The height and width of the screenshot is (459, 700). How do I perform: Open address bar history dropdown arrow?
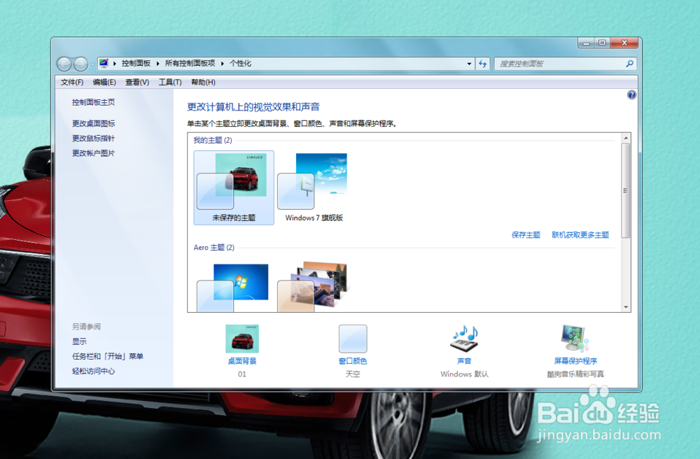point(469,64)
